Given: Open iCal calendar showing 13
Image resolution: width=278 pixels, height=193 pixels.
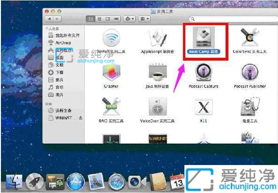Looking at the screenshot, I should pyautogui.click(x=177, y=182).
